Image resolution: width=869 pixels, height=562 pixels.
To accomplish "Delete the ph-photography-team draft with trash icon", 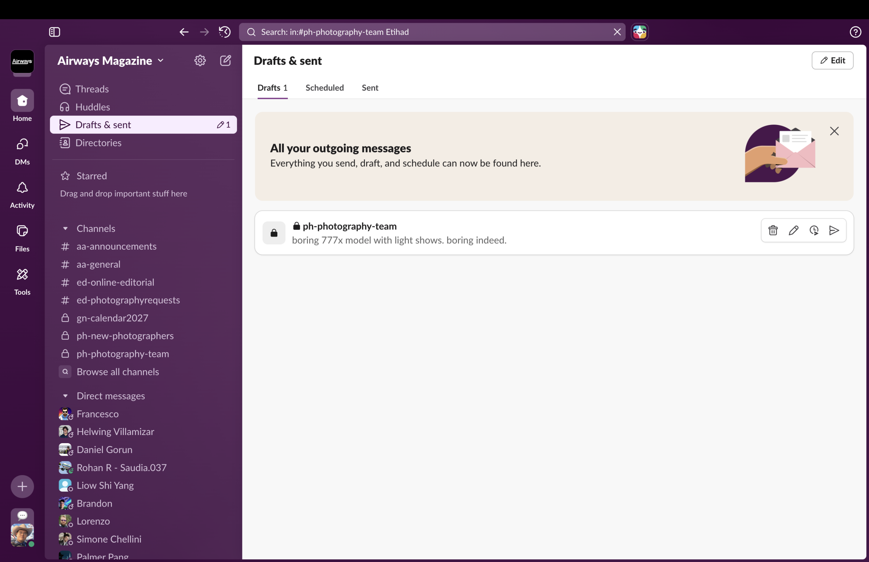I will 773,230.
